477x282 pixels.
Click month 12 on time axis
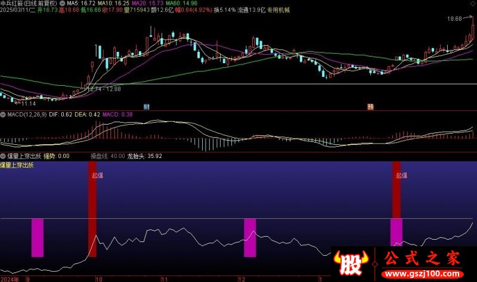241,279
